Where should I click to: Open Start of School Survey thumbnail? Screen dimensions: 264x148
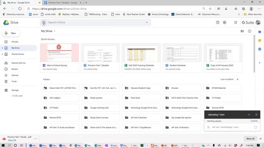pos(59,53)
